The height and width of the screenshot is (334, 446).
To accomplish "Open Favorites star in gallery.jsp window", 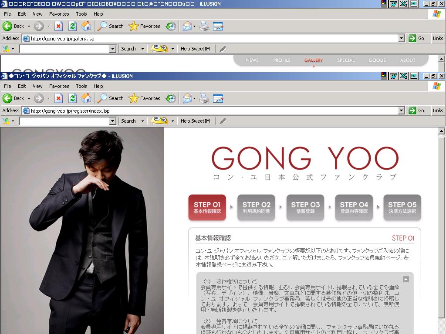I will [144, 26].
